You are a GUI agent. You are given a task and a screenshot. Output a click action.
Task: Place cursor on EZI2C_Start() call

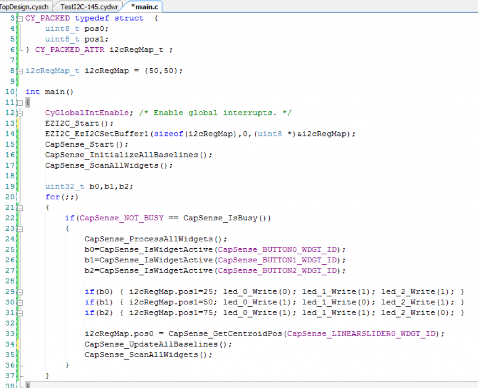tap(79, 123)
